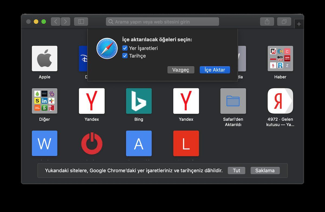
Task: Click the address and search field
Action: (162, 22)
